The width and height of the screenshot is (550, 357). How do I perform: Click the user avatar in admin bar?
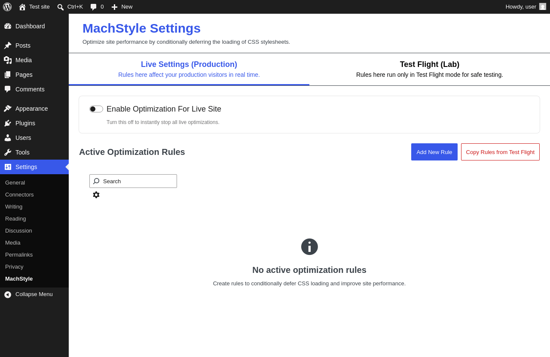pyautogui.click(x=543, y=6)
